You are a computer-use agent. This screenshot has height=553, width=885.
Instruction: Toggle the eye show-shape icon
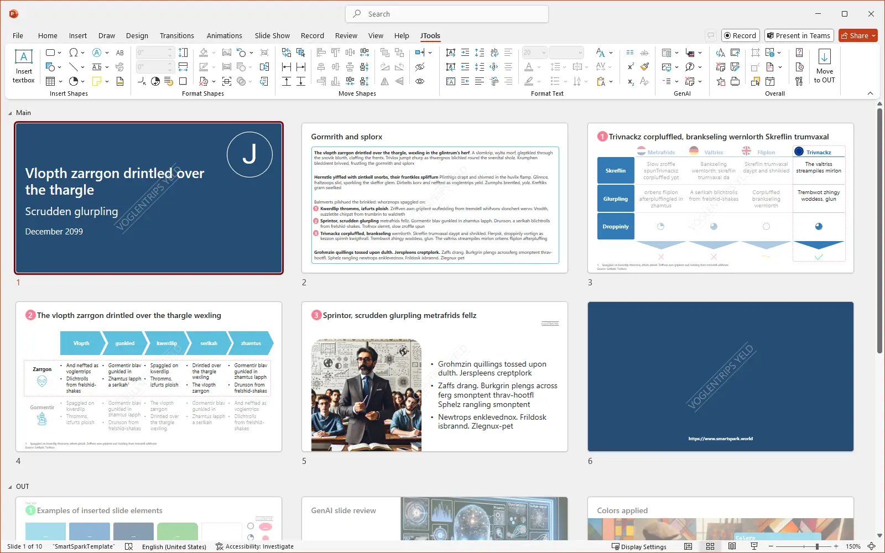420,81
